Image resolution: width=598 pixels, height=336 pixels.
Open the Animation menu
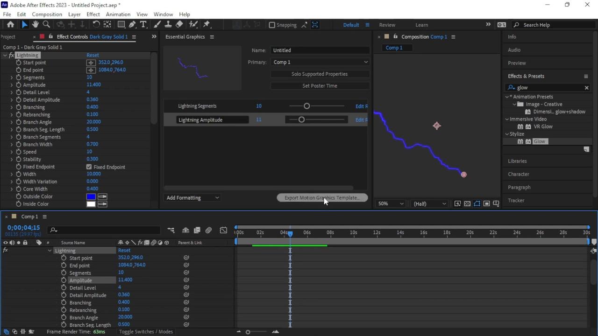(x=118, y=14)
